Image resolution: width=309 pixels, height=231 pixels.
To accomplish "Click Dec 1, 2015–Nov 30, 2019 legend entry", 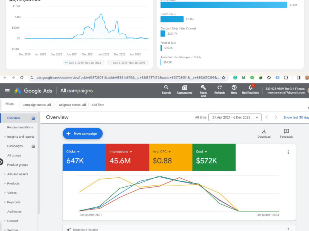I will coord(127,63).
